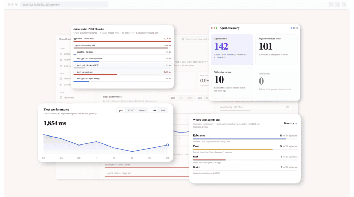
Task: Click the Identity icon in sidebar
Action: (61, 79)
